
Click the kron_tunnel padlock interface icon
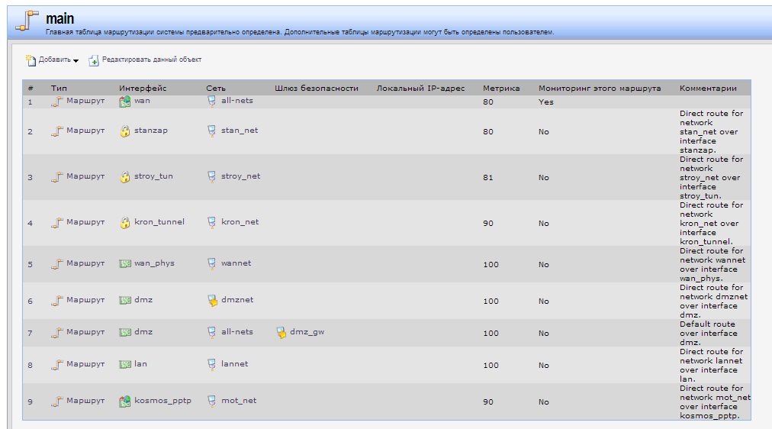pyautogui.click(x=124, y=223)
